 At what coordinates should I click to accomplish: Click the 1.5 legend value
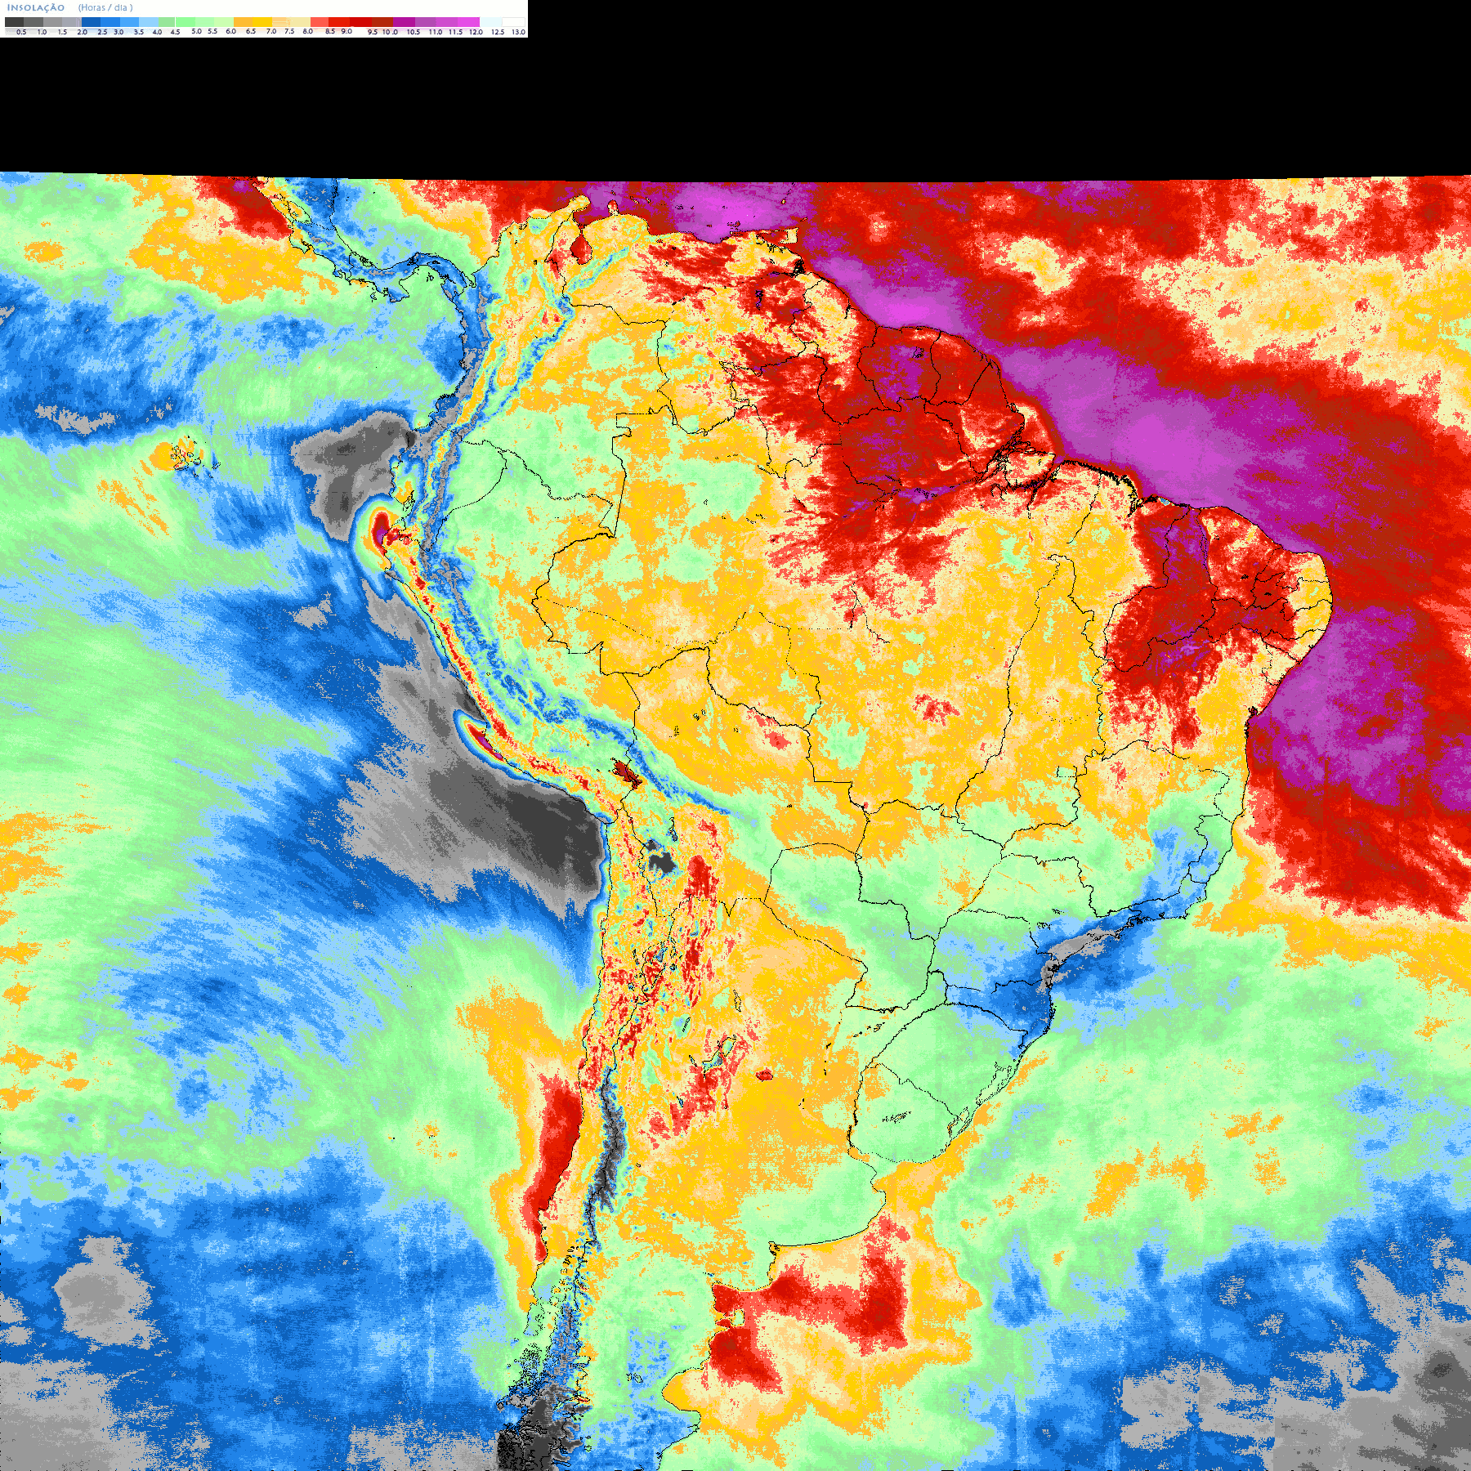coord(62,32)
